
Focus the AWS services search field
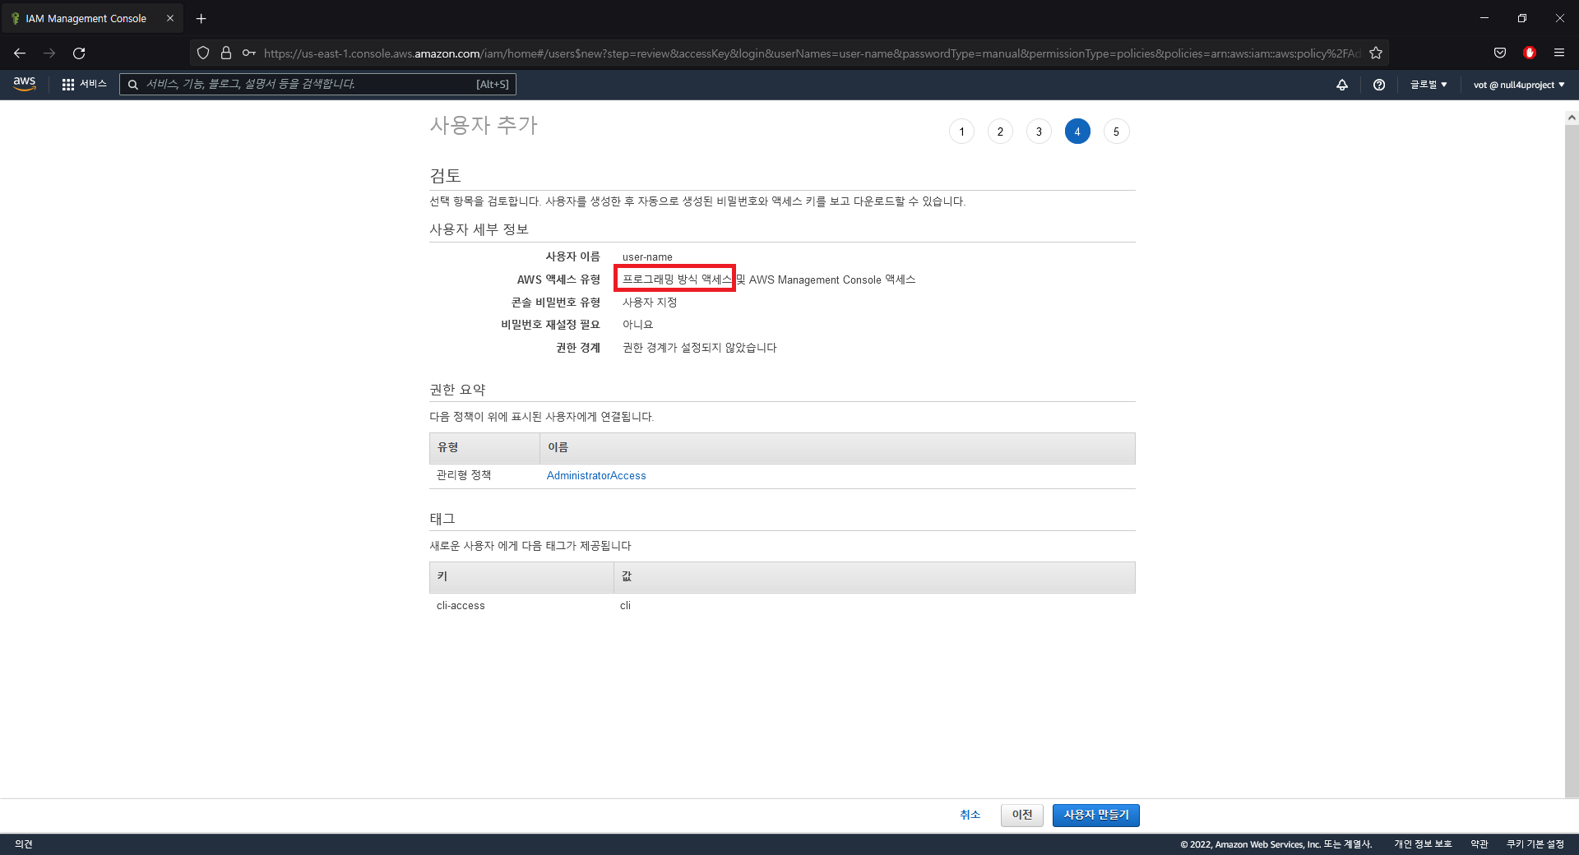coord(317,84)
